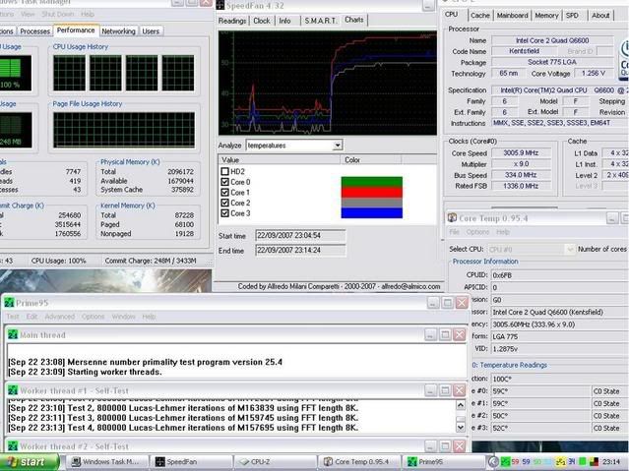The height and width of the screenshot is (471, 629).
Task: Open Prime95 Test menu
Action: [13, 317]
